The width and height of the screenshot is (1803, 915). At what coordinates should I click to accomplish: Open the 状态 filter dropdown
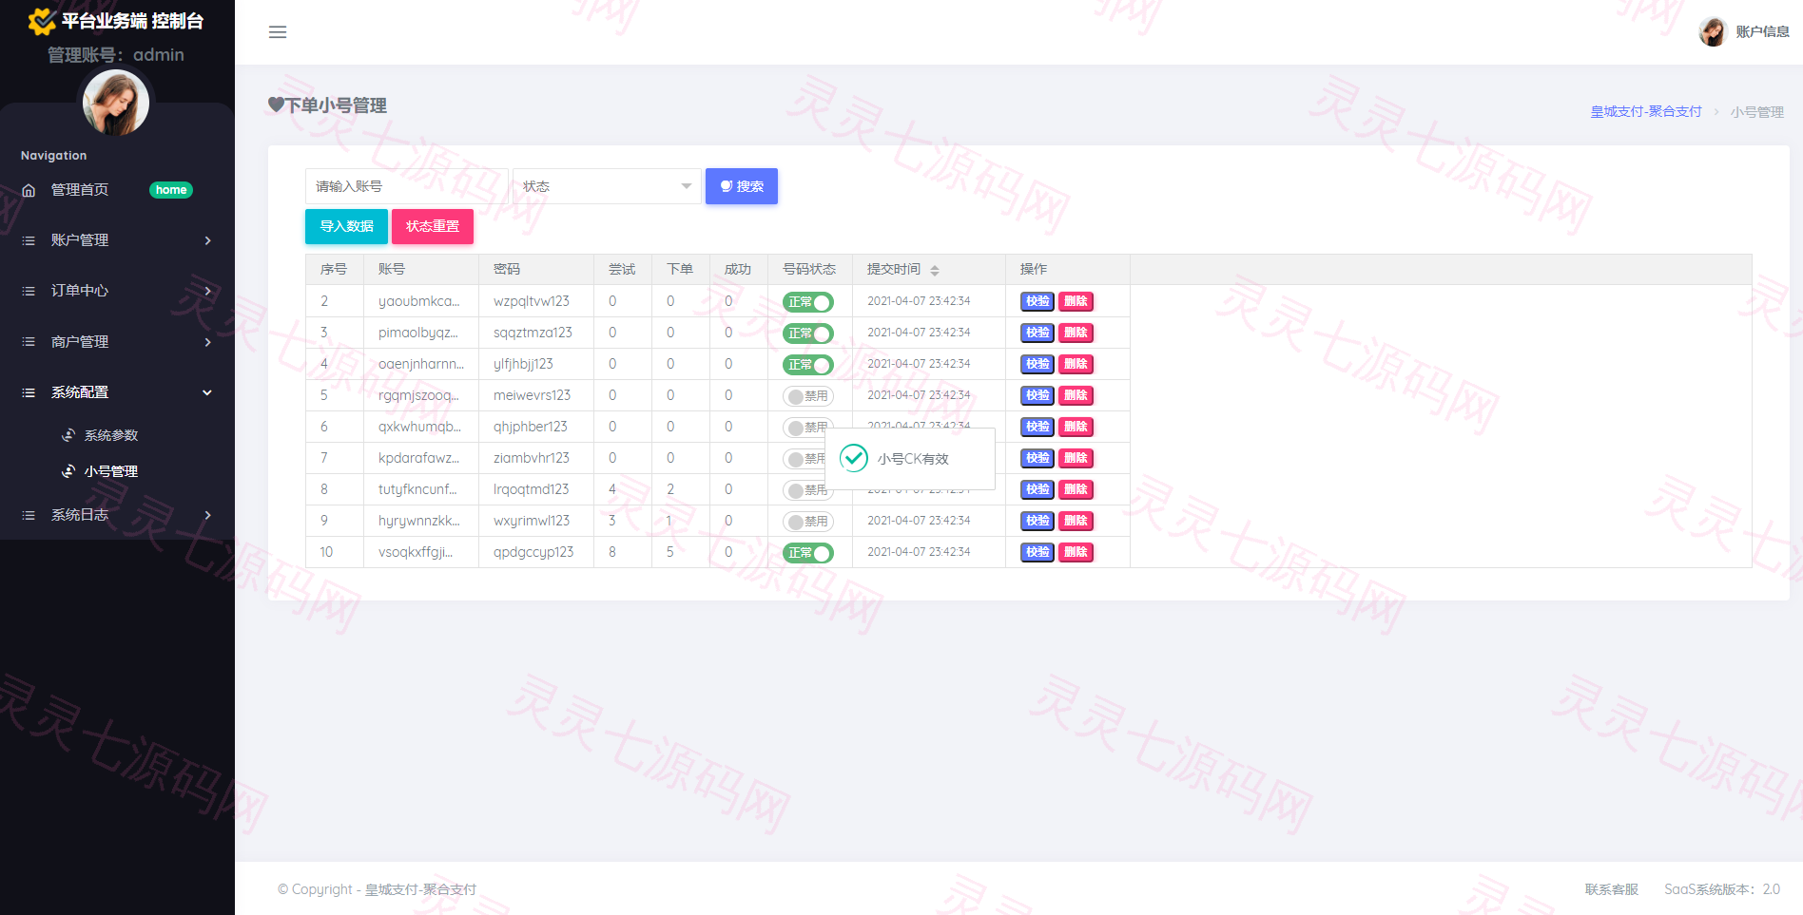(607, 186)
